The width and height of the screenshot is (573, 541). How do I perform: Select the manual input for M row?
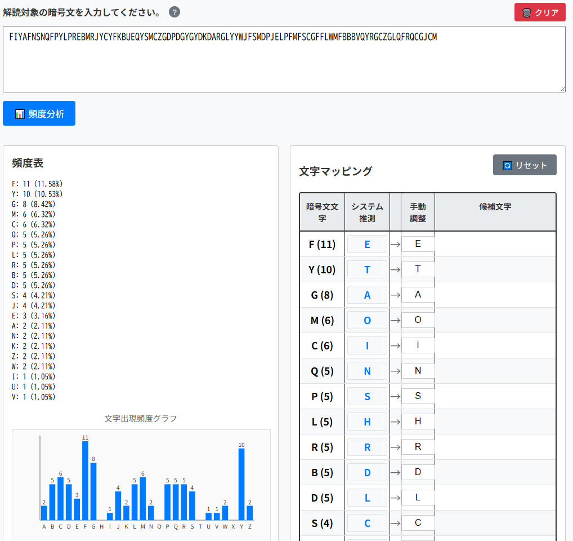418,320
